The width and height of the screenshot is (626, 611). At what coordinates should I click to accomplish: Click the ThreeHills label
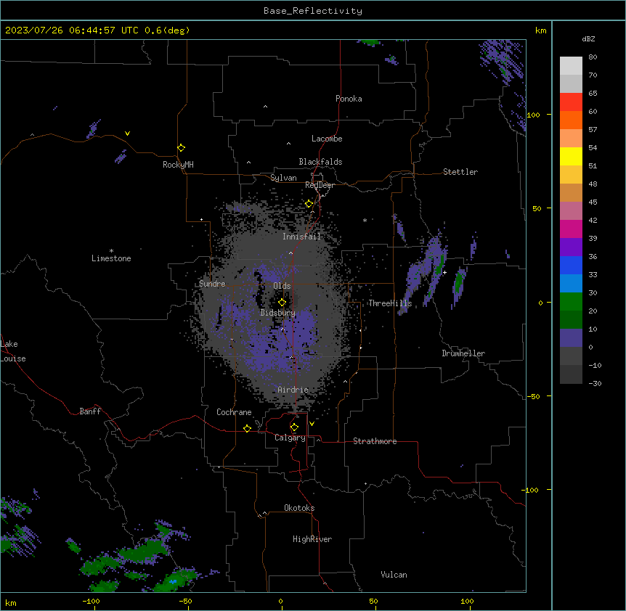390,303
